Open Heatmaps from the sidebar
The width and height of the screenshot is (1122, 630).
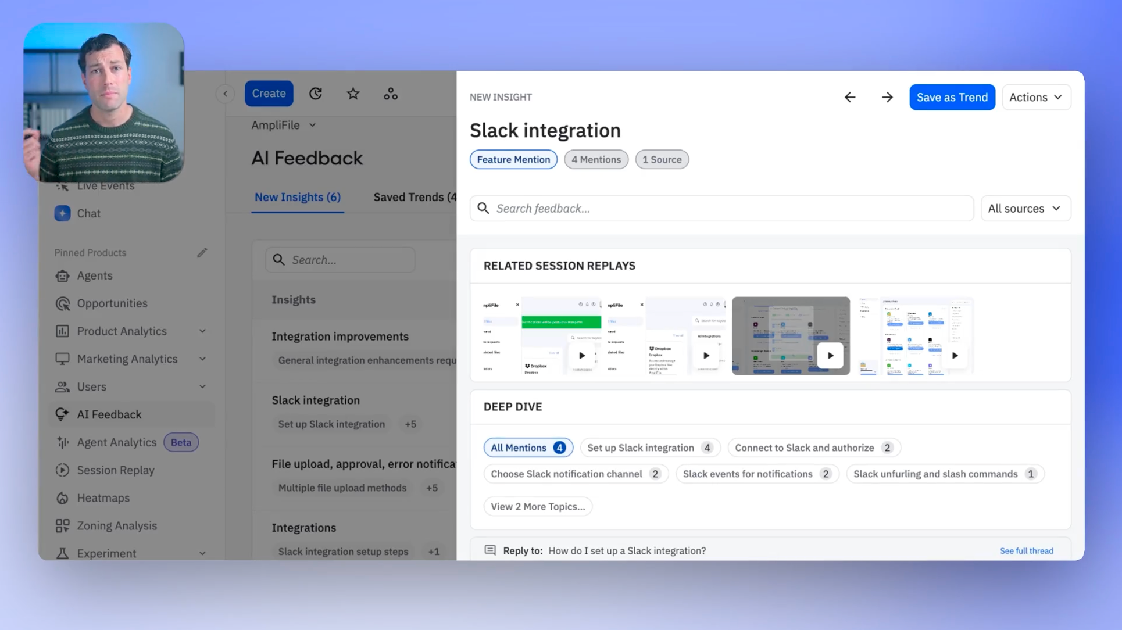pos(103,498)
